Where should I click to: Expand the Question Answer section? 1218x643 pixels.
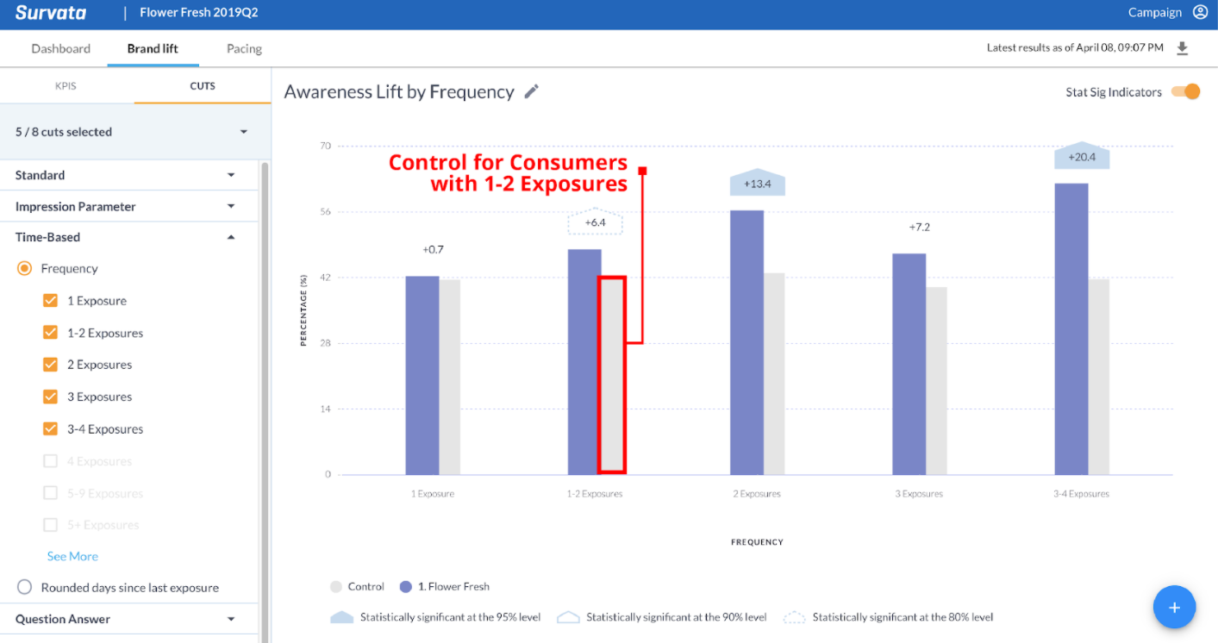(x=129, y=619)
